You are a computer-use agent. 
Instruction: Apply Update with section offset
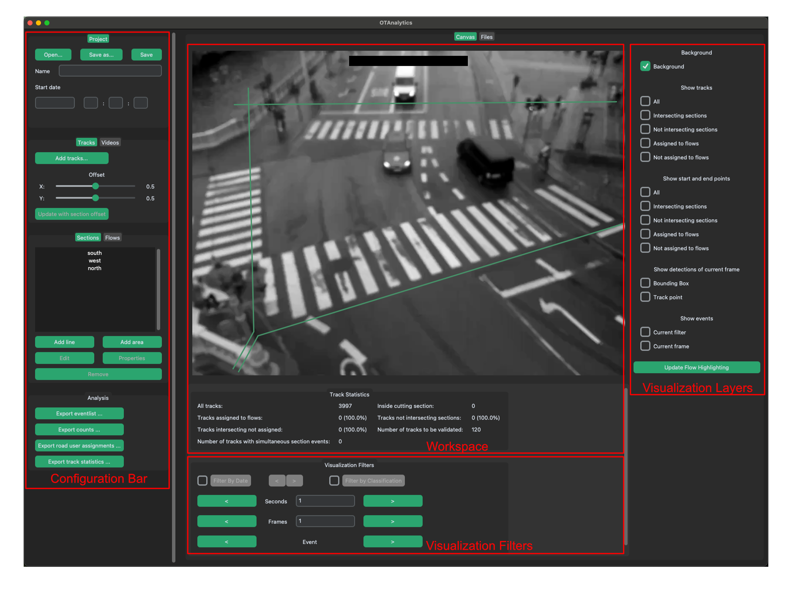[71, 214]
